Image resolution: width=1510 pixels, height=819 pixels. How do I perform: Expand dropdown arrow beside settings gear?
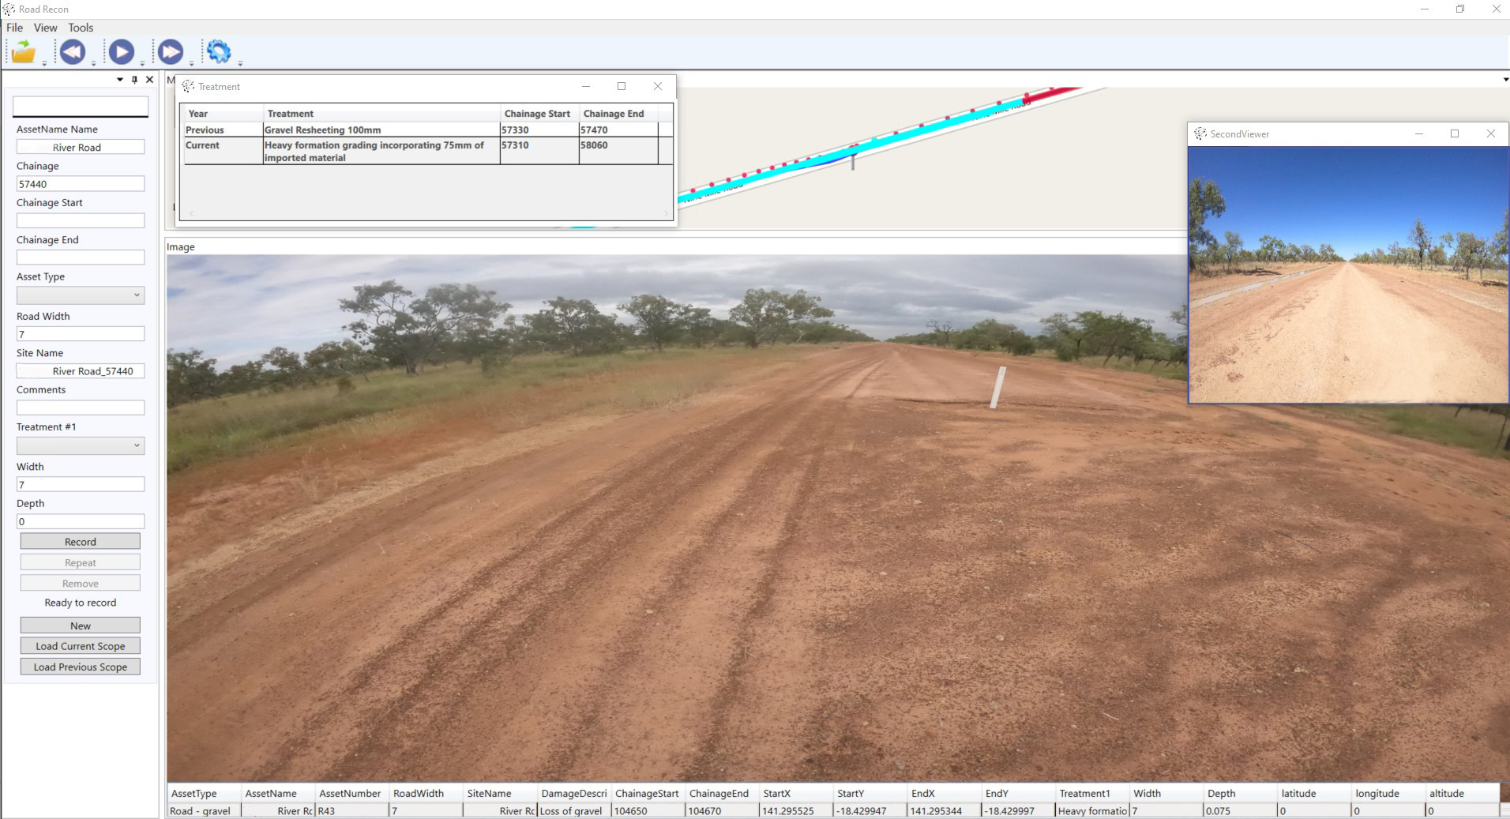point(240,63)
